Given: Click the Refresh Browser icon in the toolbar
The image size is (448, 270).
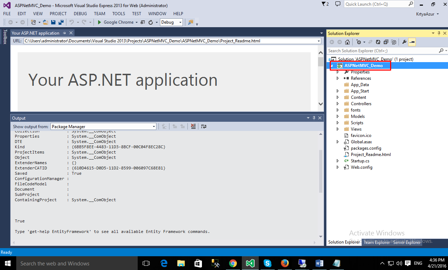Looking at the screenshot, I should pyautogui.click(x=151, y=22).
